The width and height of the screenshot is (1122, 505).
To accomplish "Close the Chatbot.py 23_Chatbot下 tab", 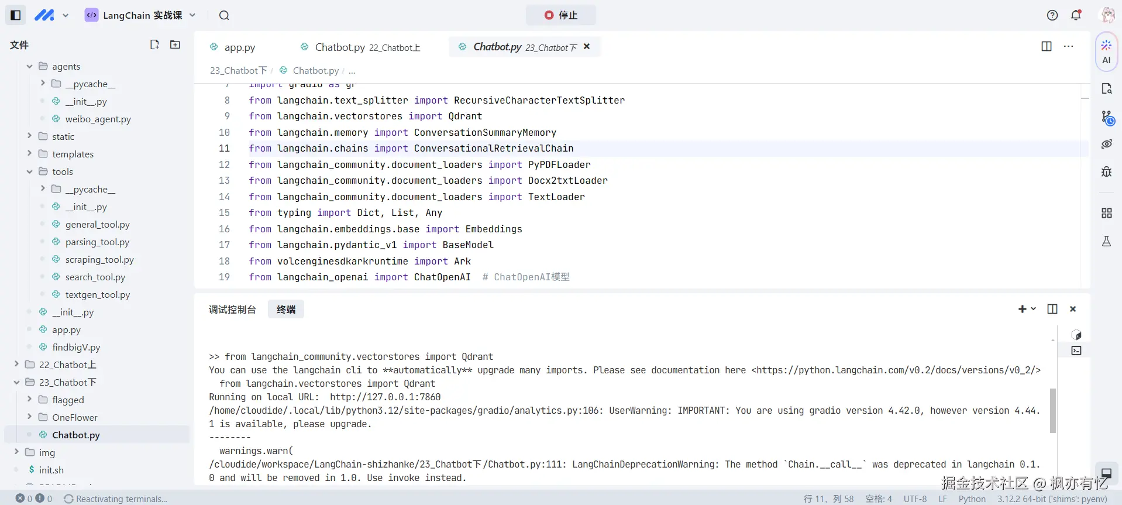I will pyautogui.click(x=587, y=47).
